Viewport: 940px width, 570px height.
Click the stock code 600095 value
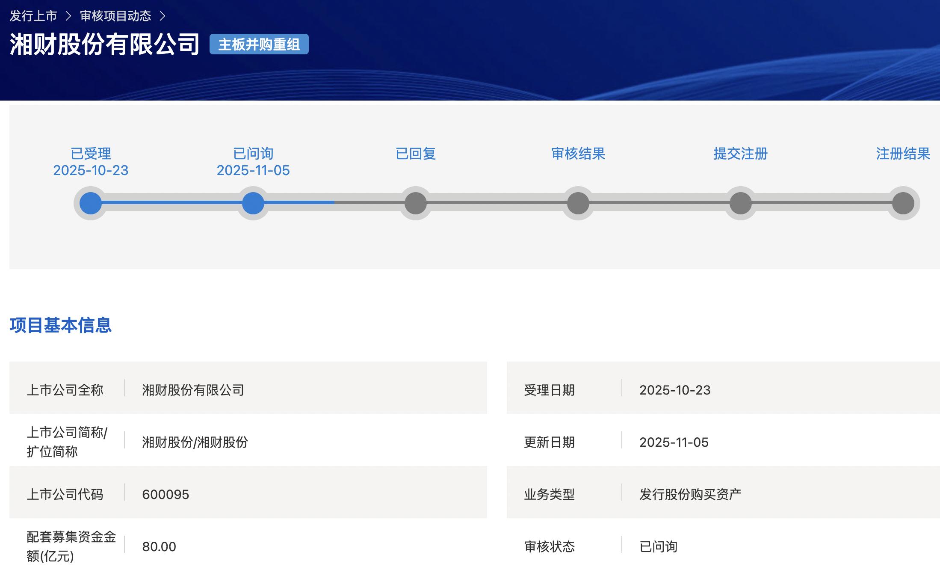coord(166,494)
